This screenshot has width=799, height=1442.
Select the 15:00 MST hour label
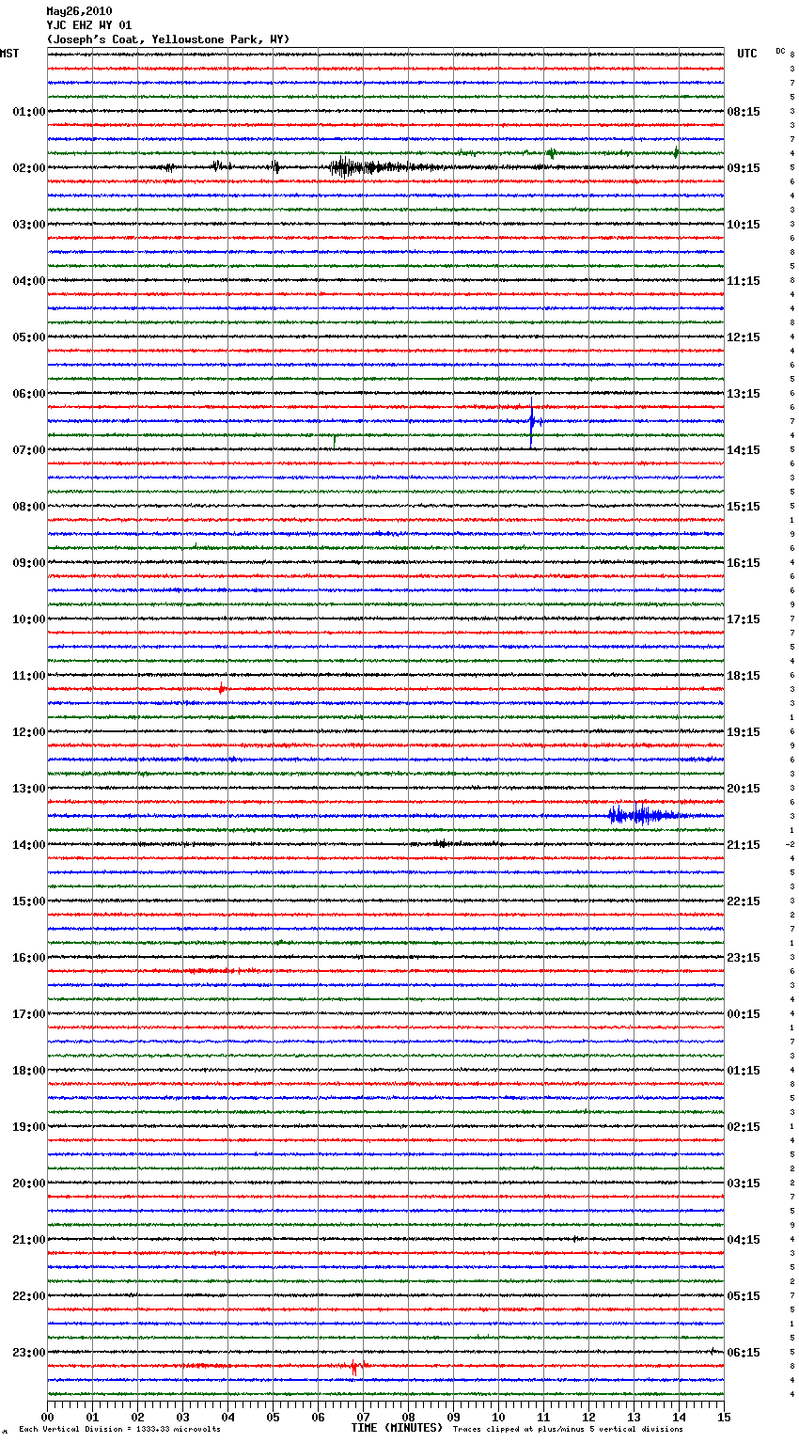[x=29, y=901]
